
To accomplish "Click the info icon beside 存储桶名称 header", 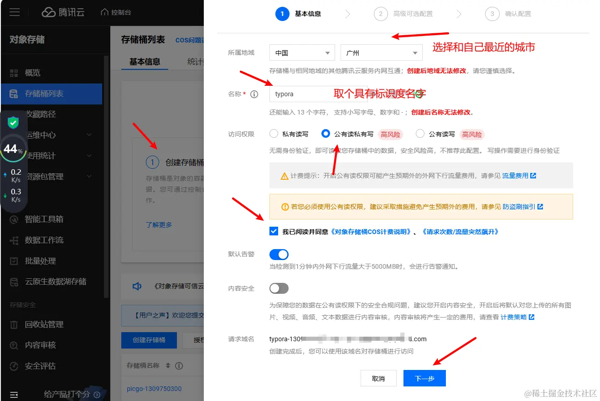I will [x=179, y=366].
